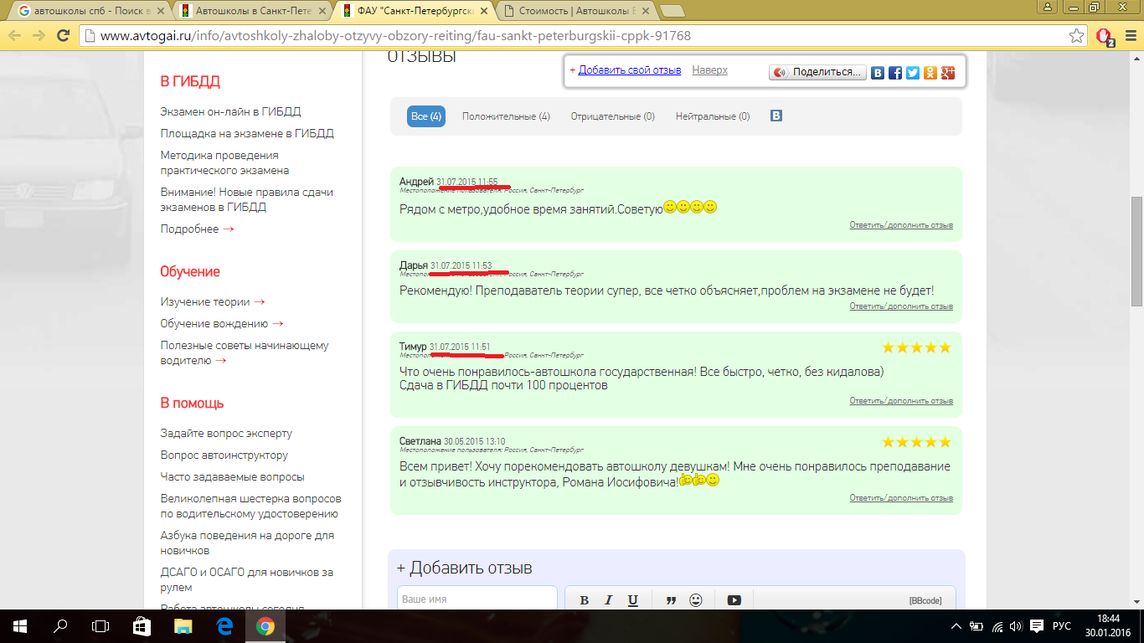Toggle underline formatting in review editor
This screenshot has width=1144, height=643.
click(x=633, y=599)
